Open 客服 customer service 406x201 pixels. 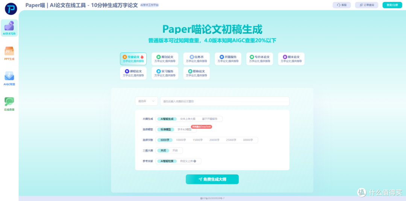pyautogui.click(x=341, y=5)
